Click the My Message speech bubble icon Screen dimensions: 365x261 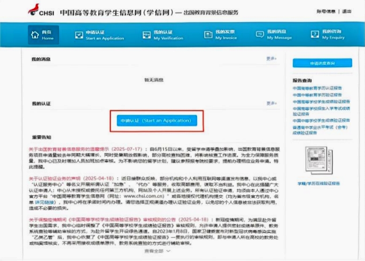(260, 35)
